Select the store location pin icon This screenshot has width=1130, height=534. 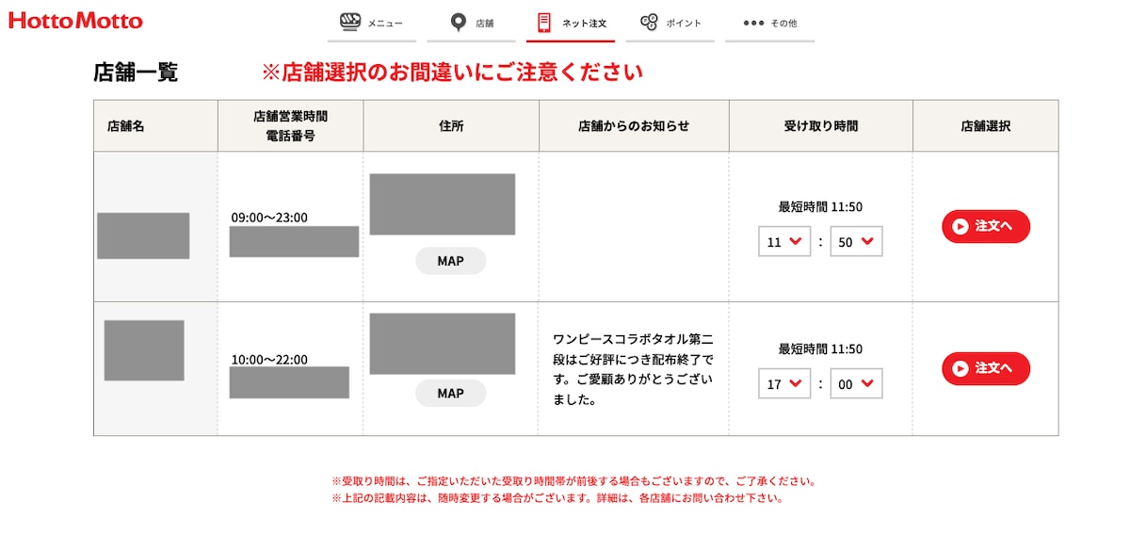[458, 23]
